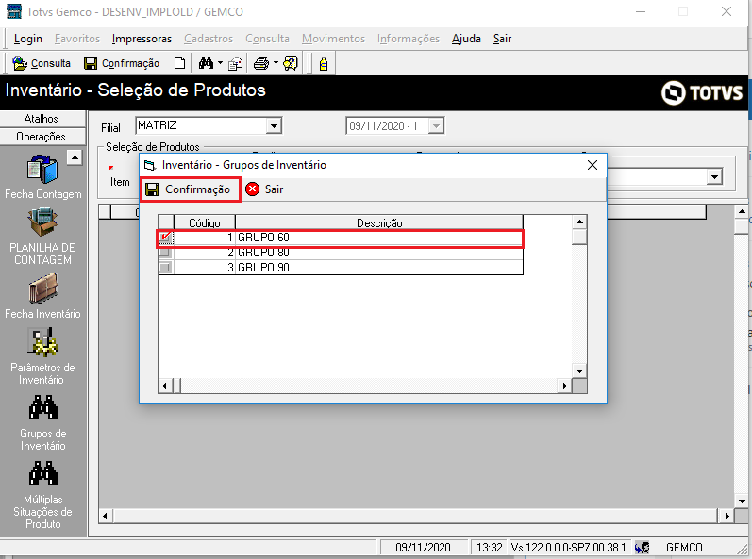Click the Totvs Gemco title bar app icon
The height and width of the screenshot is (559, 752).
tap(14, 11)
